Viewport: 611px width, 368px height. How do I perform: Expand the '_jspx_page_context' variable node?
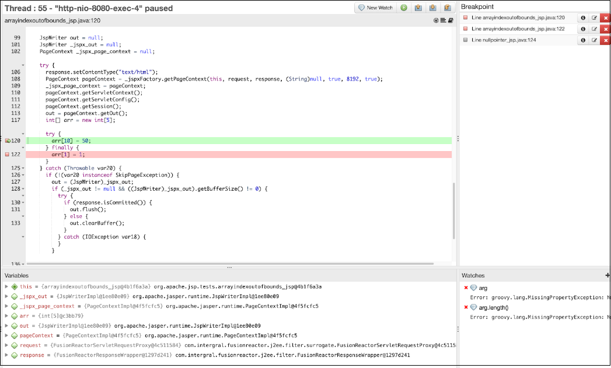tap(6, 306)
